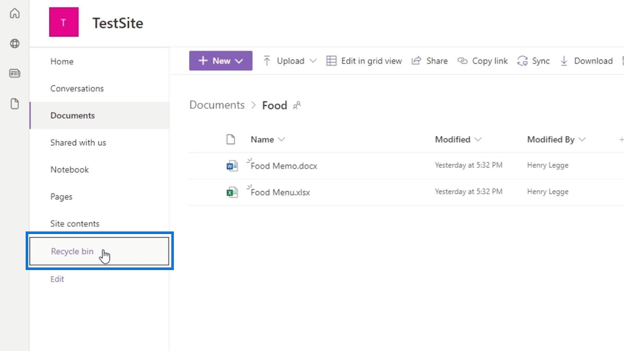Click the My files page icon
624x351 pixels.
14,104
